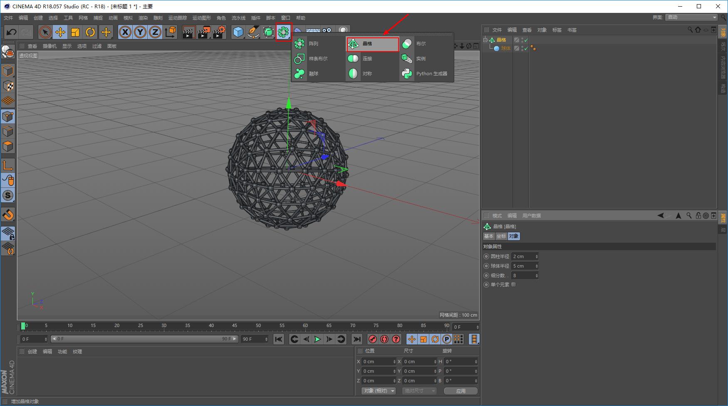Click the green enable checkmark beside 球体
This screenshot has height=406, width=728.
click(x=526, y=48)
